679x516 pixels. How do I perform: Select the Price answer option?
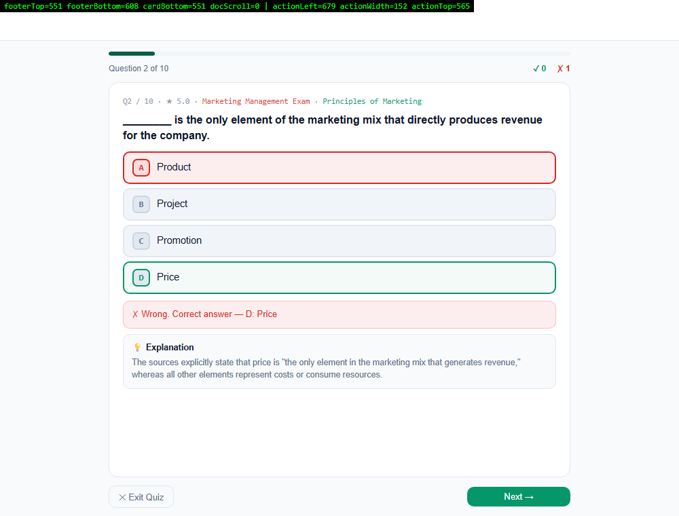(339, 278)
